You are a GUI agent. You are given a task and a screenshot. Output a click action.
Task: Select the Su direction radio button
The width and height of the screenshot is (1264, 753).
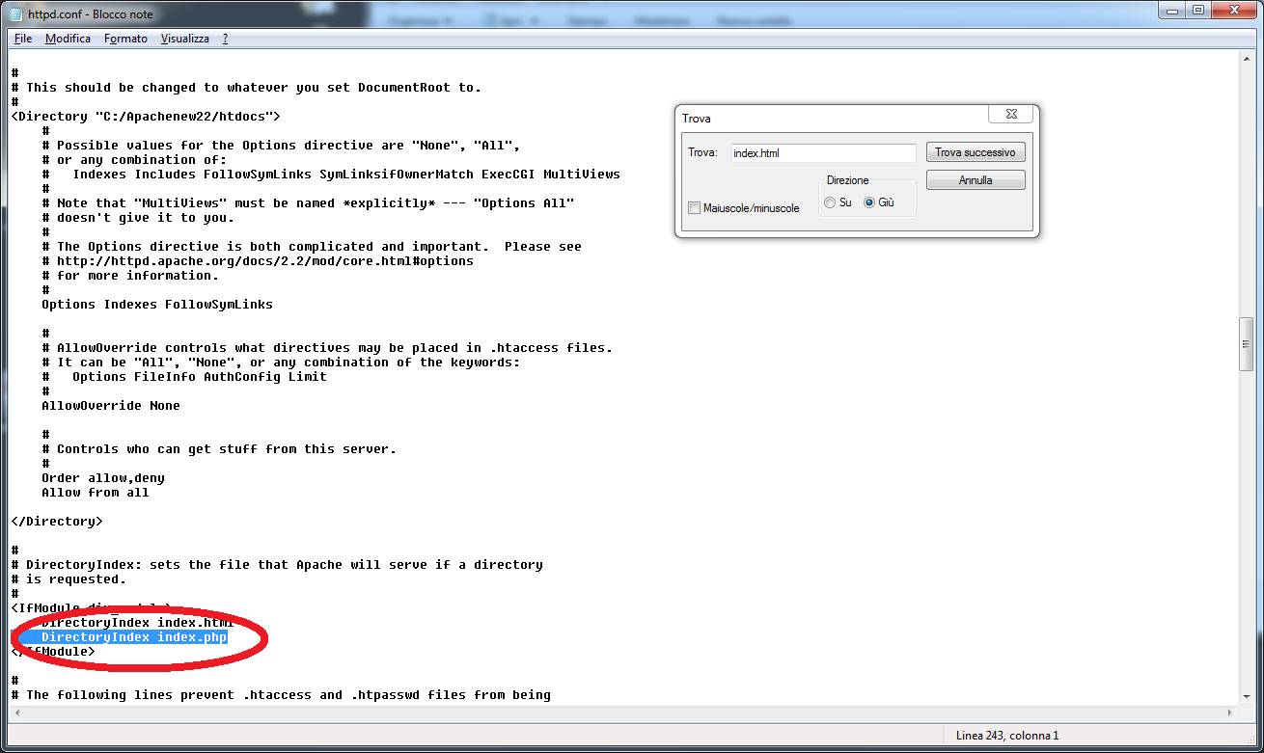[830, 202]
